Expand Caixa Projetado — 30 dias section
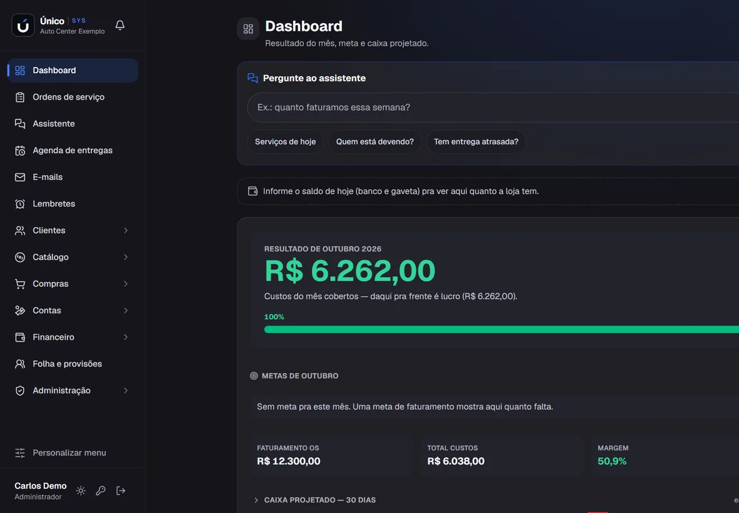The image size is (739, 513). 315,500
